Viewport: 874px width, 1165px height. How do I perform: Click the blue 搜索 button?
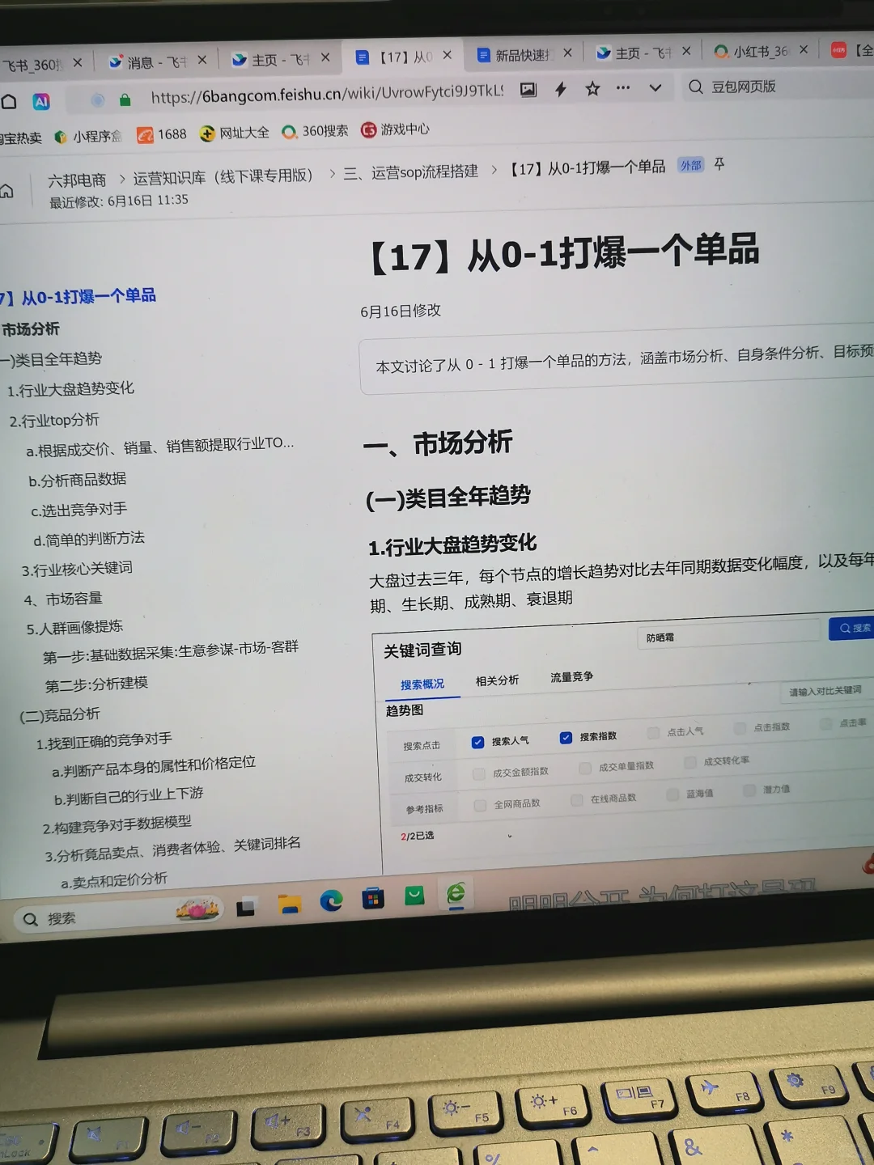pyautogui.click(x=852, y=628)
